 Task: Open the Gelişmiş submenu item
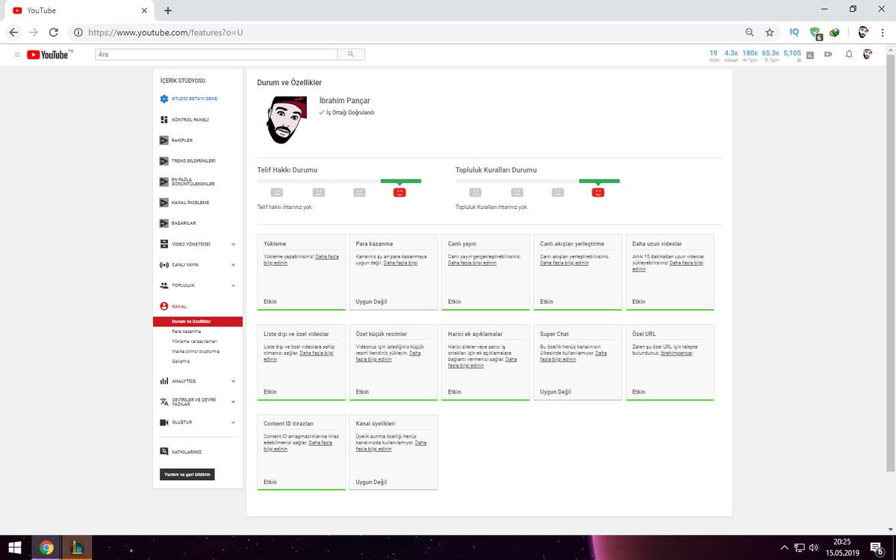click(x=180, y=361)
